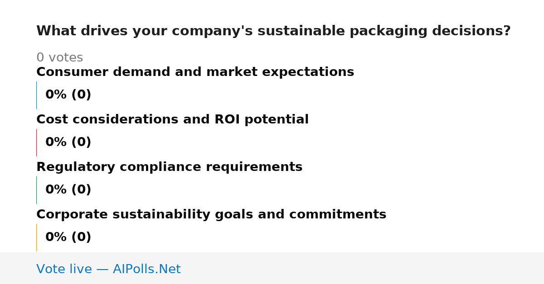Select 'Regulatory compliance requirements' option

[x=169, y=167]
